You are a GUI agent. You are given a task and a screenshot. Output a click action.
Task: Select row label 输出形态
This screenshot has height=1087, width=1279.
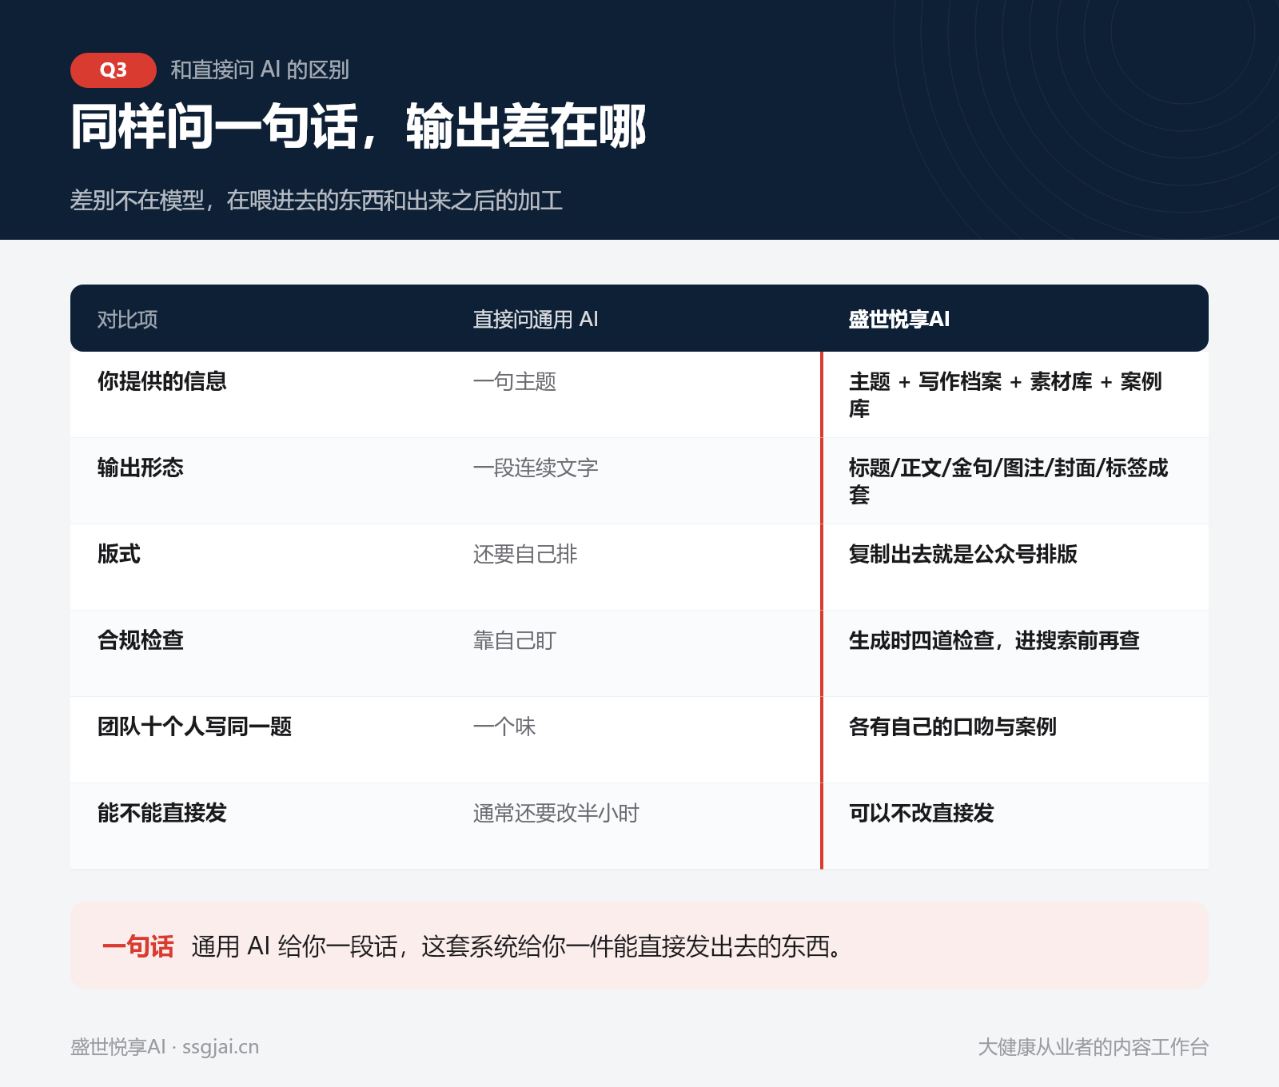tap(141, 468)
